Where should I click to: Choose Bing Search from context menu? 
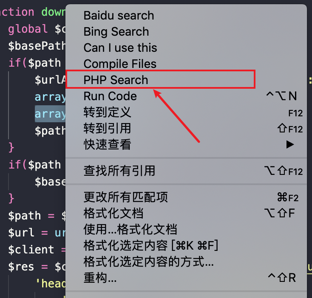pos(186,31)
